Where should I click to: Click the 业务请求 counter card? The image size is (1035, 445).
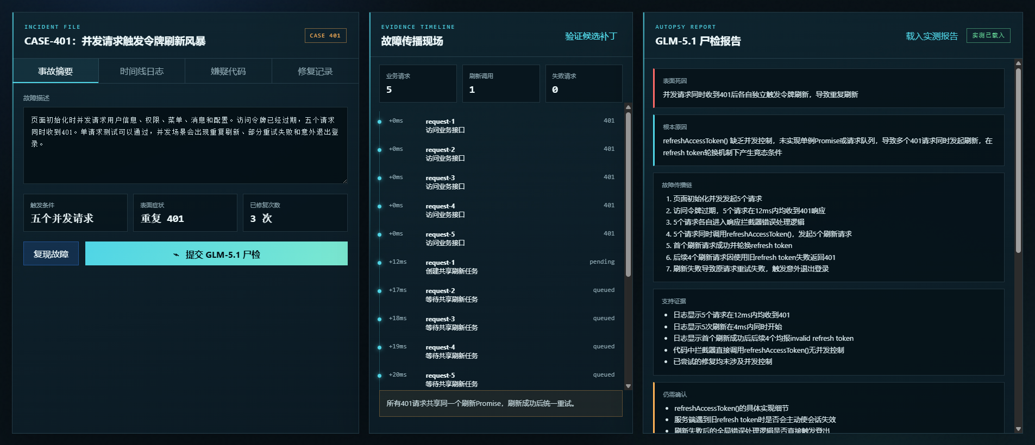tap(418, 84)
